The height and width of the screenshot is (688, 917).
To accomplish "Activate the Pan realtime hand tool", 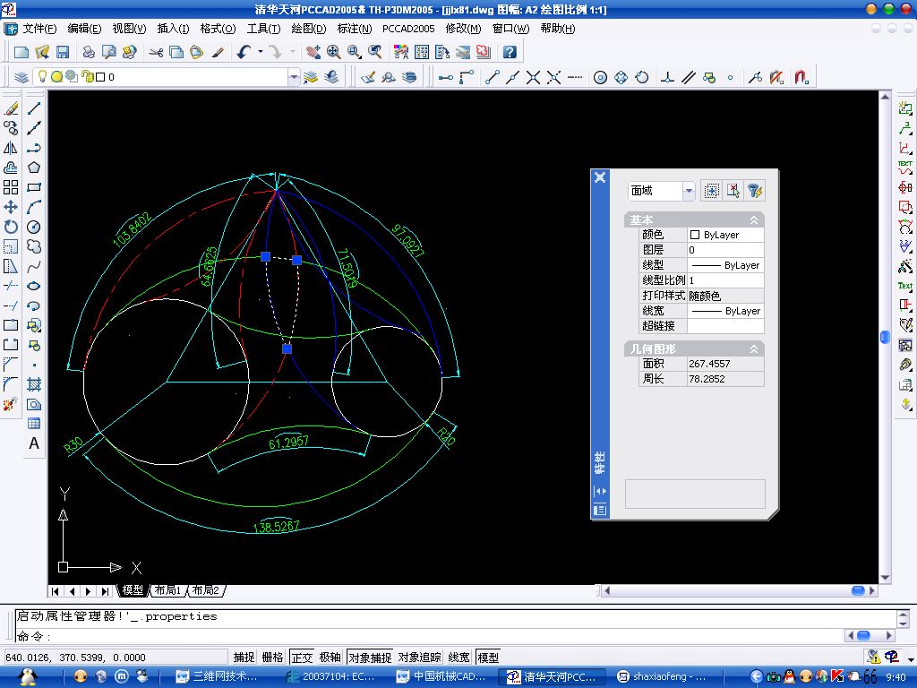I will pyautogui.click(x=313, y=52).
